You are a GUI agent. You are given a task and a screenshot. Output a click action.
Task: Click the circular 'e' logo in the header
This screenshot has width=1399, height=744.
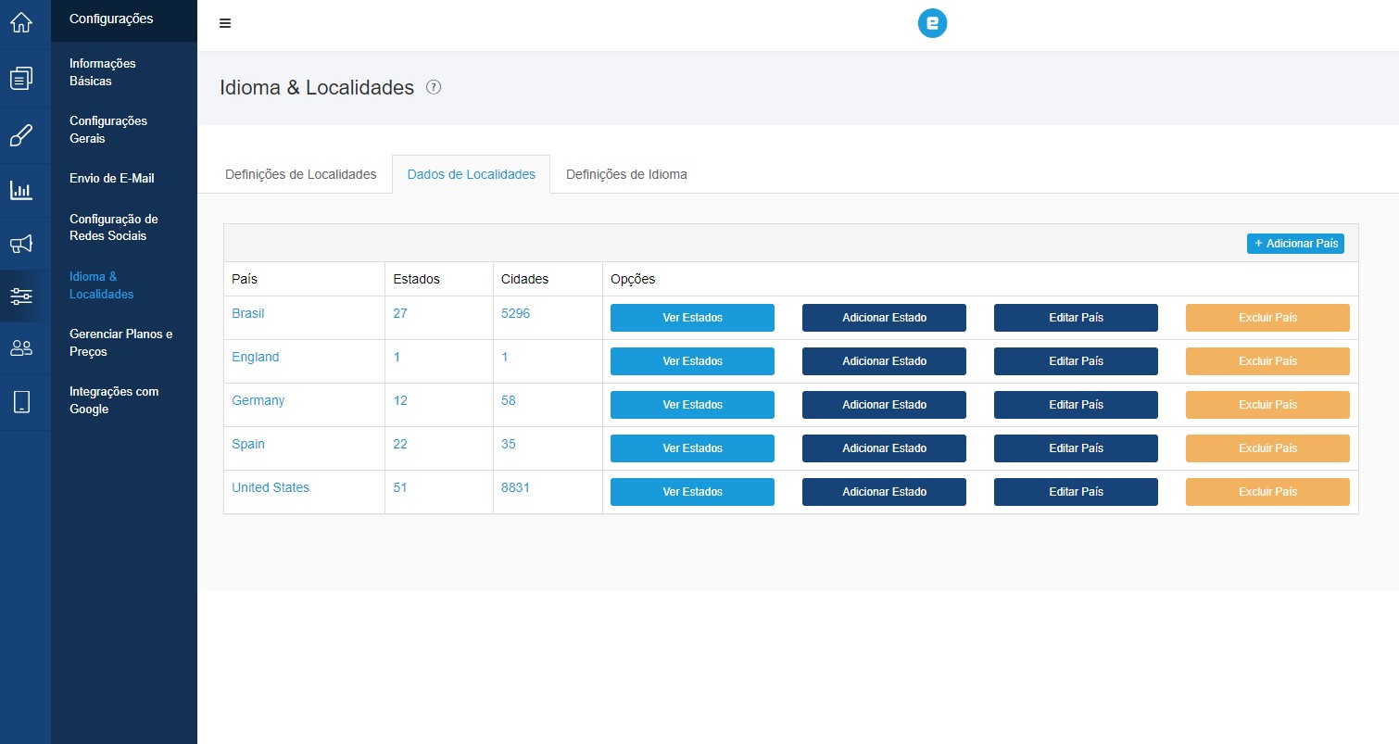(x=932, y=23)
